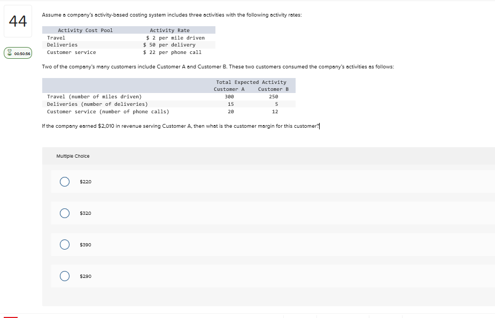Screen dimensions: 495x318
Task: Click the green timer pill showing 00:50:56
Action: [x=18, y=53]
